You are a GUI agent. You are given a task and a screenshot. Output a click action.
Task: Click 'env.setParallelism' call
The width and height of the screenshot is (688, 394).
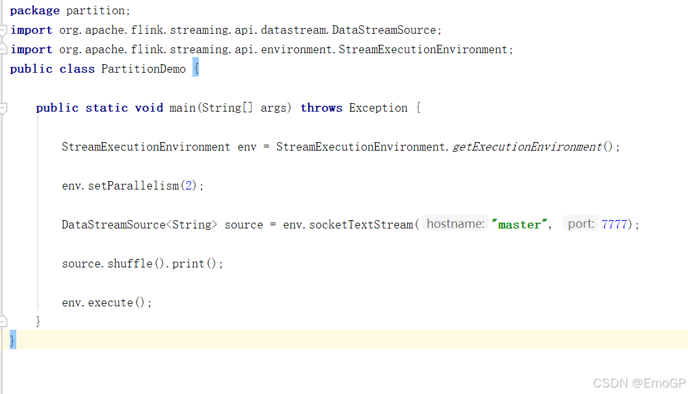point(120,186)
